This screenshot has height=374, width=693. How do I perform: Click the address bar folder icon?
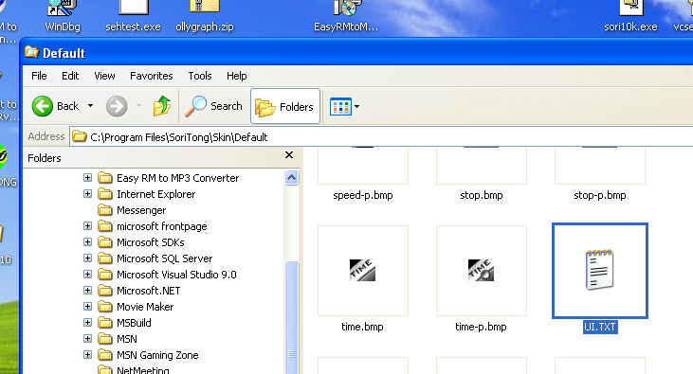79,136
